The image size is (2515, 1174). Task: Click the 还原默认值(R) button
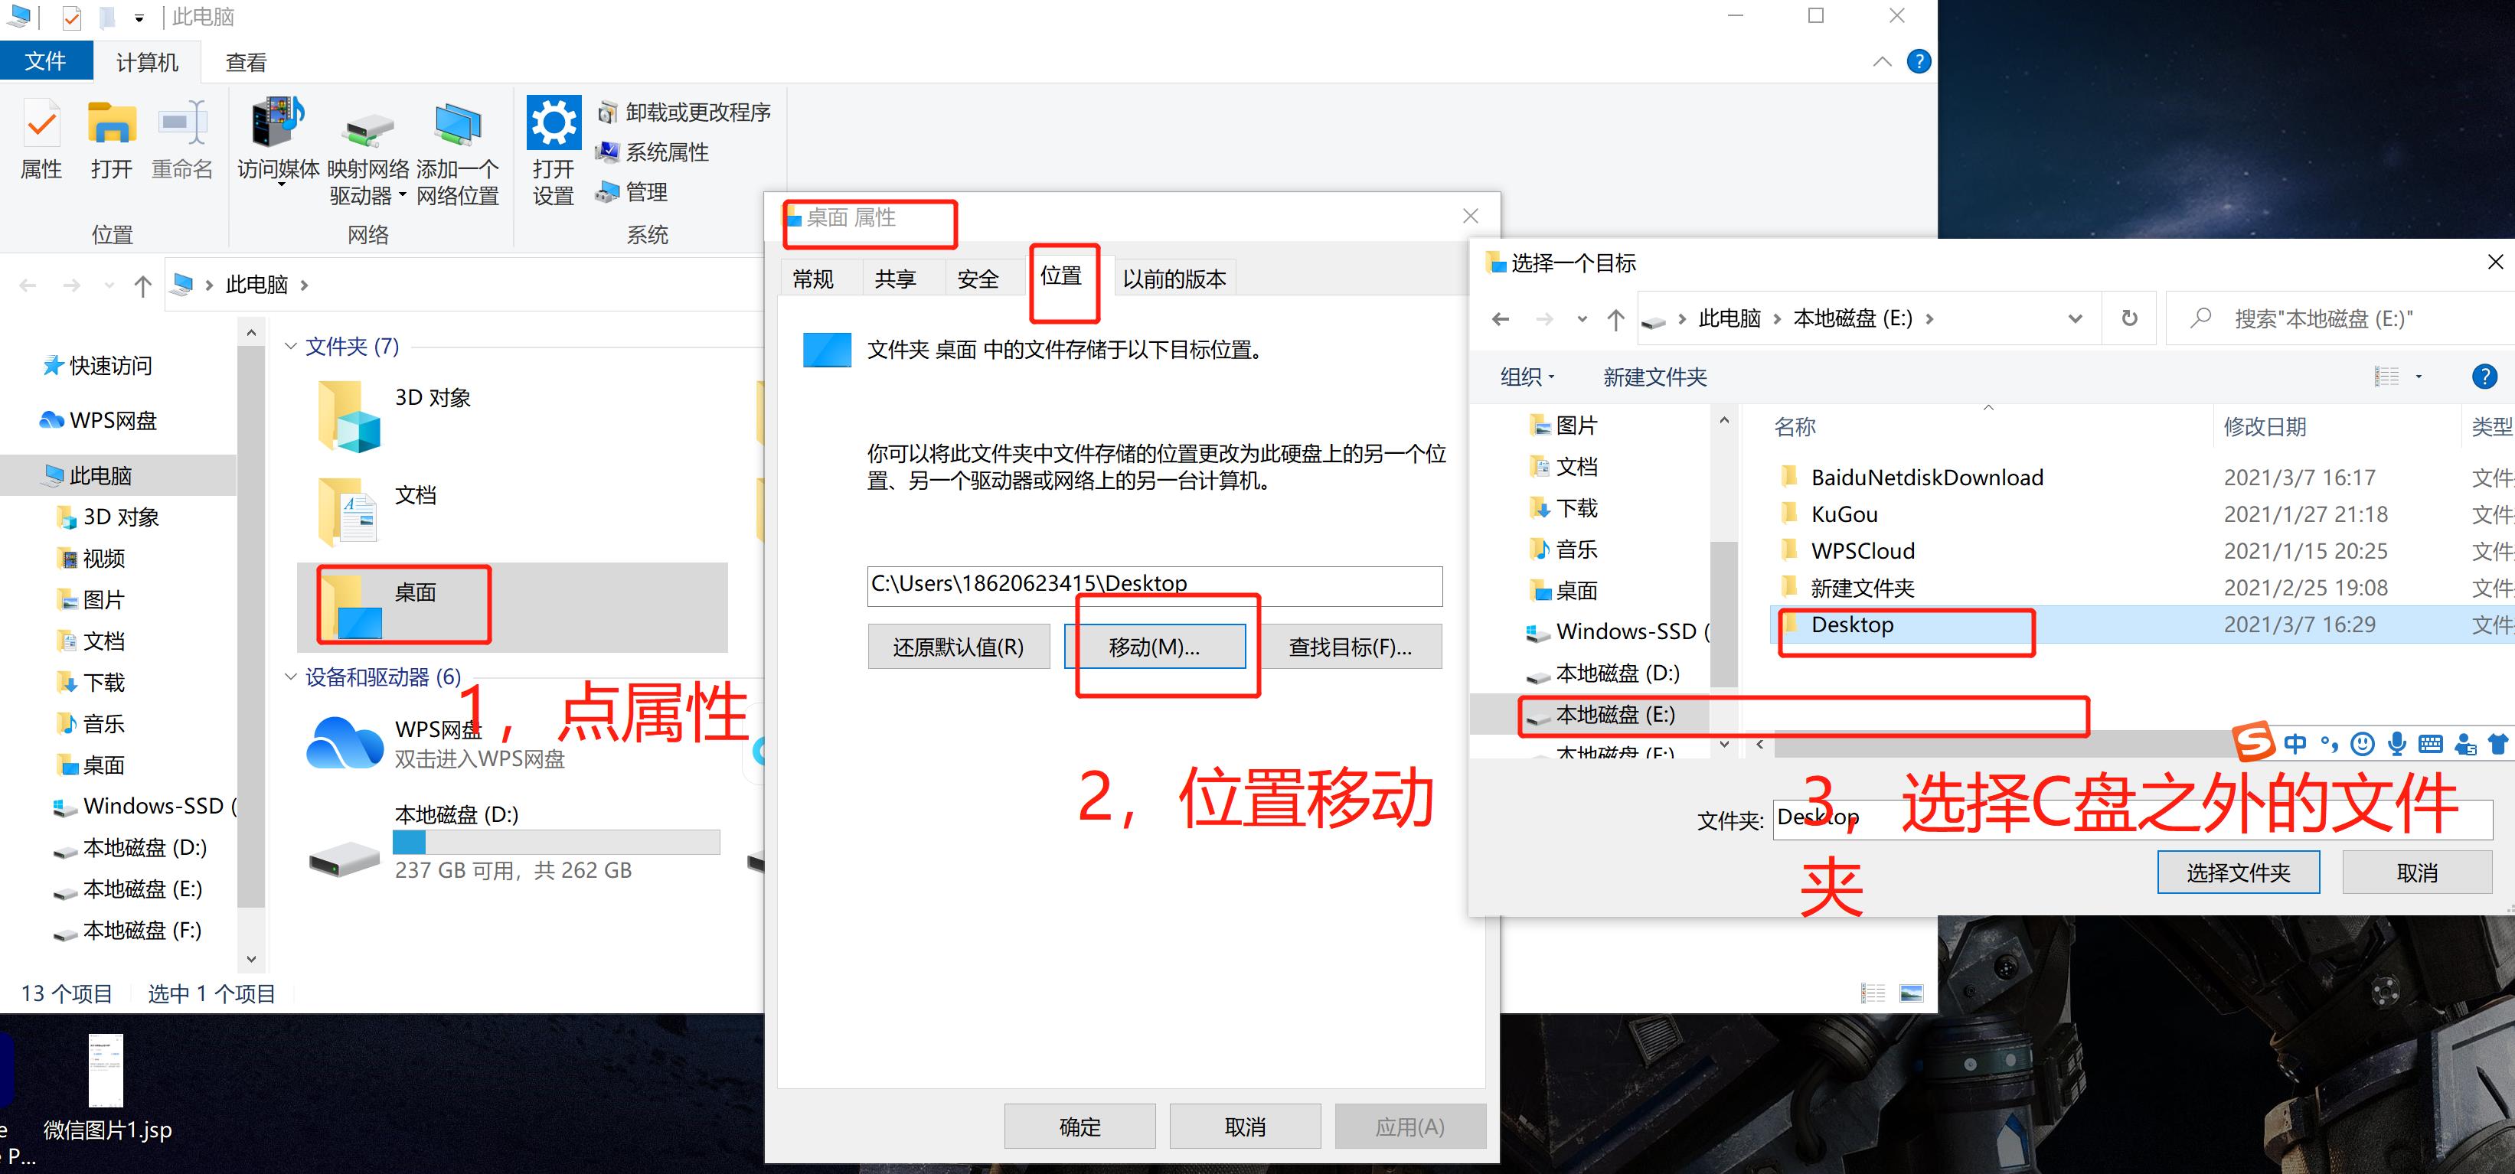click(x=958, y=646)
